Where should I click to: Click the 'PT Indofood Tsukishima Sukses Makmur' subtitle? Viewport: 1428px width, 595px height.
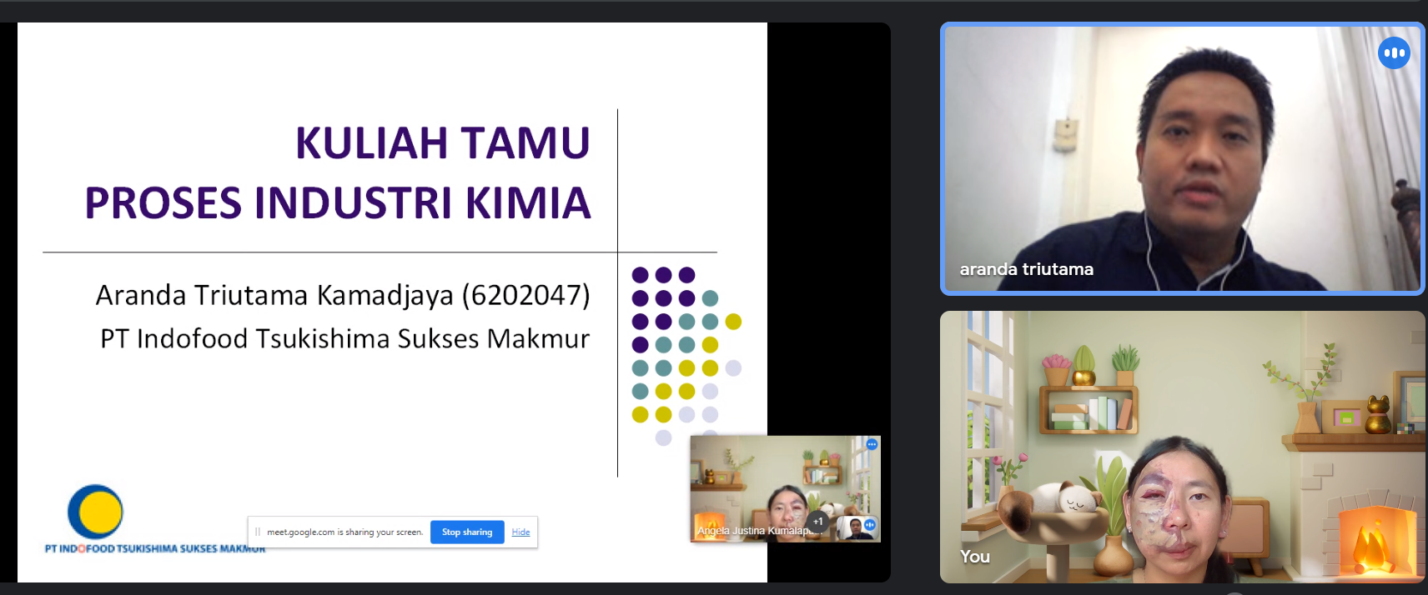(344, 339)
